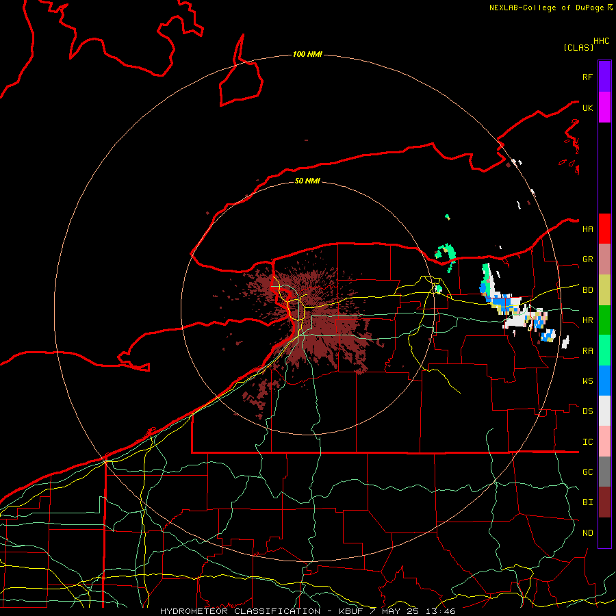Click the BI brown legend swatch
Image resolution: width=616 pixels, height=616 pixels.
604,502
